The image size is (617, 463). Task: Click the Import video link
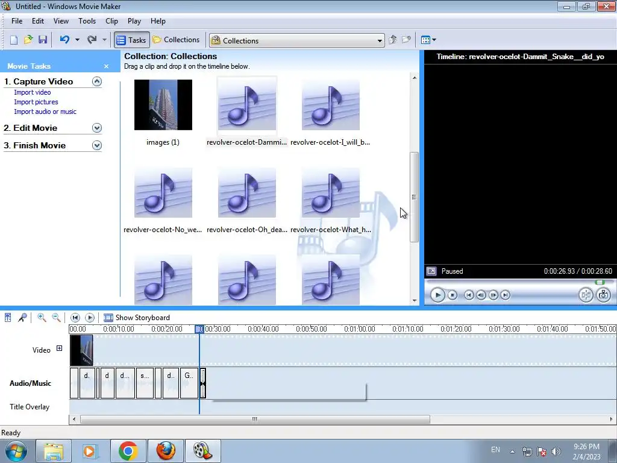click(33, 92)
